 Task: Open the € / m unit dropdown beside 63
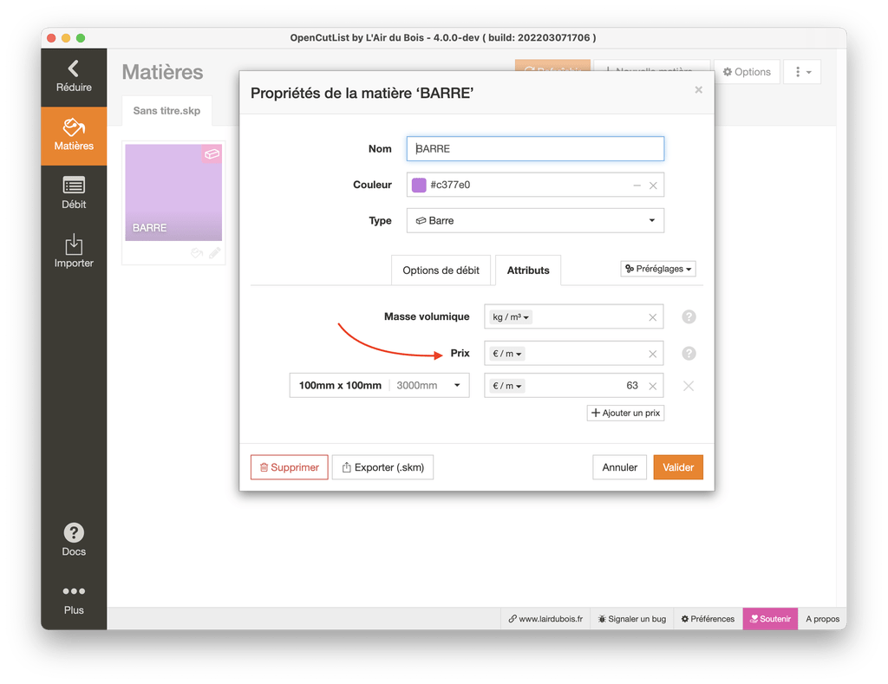click(506, 386)
